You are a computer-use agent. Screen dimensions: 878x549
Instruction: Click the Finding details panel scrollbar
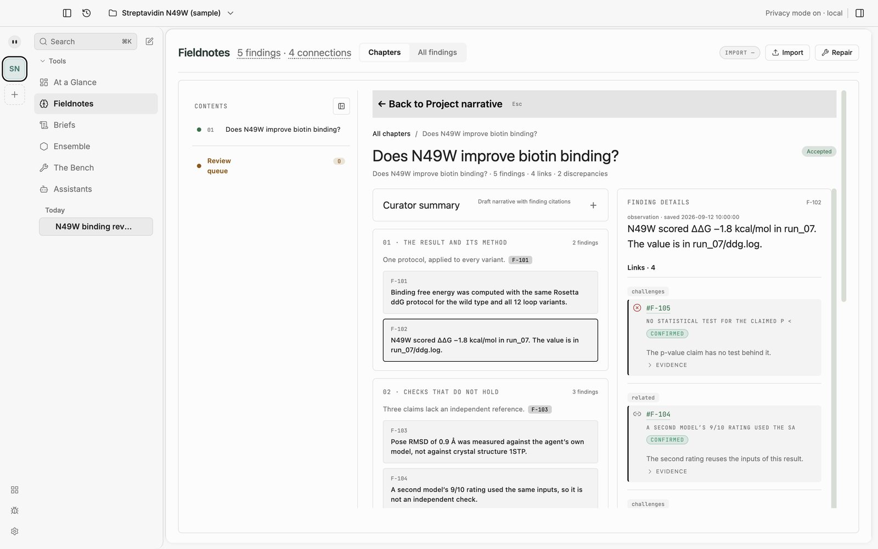[834, 348]
